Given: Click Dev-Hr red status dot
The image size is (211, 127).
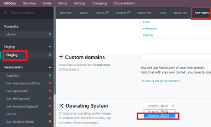Looking at the screenshot, I should tap(50, 114).
